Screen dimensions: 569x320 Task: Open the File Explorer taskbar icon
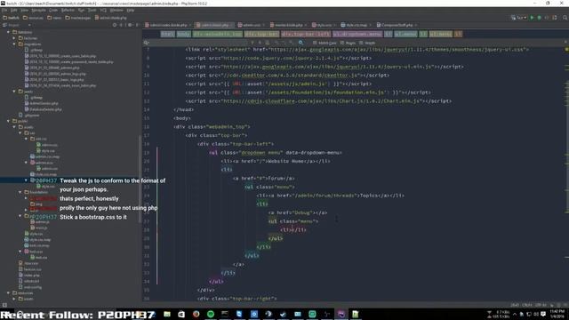[167, 314]
